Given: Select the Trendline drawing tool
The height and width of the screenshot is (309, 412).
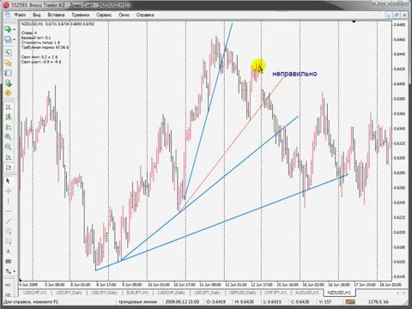Looking at the screenshot, I should (x=9, y=221).
